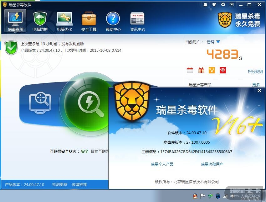Open the 瑞星个人产品 link in about dialog
This screenshot has width=266, height=202.
162,164
